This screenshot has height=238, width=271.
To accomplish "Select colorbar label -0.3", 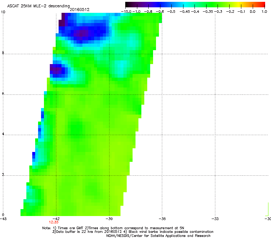I will tap(218, 12).
